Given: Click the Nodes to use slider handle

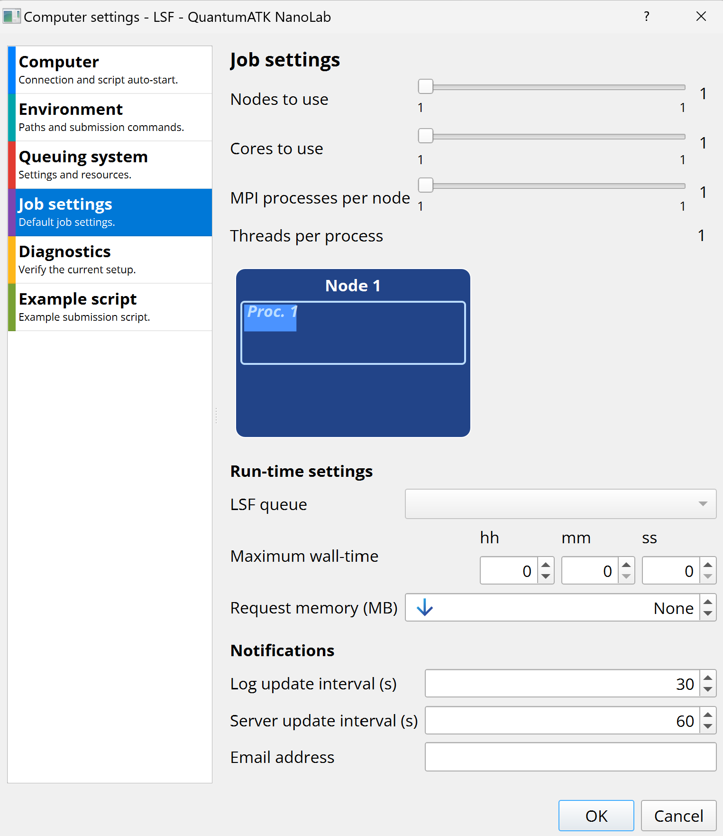Looking at the screenshot, I should click(x=426, y=87).
